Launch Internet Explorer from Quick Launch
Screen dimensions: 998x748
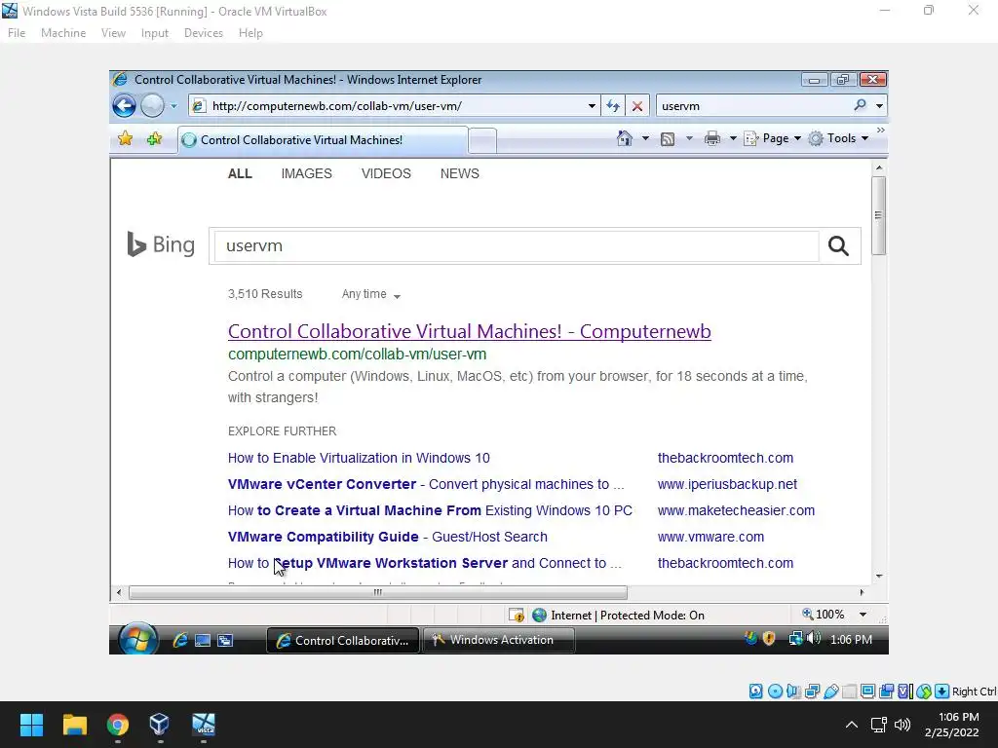(180, 641)
